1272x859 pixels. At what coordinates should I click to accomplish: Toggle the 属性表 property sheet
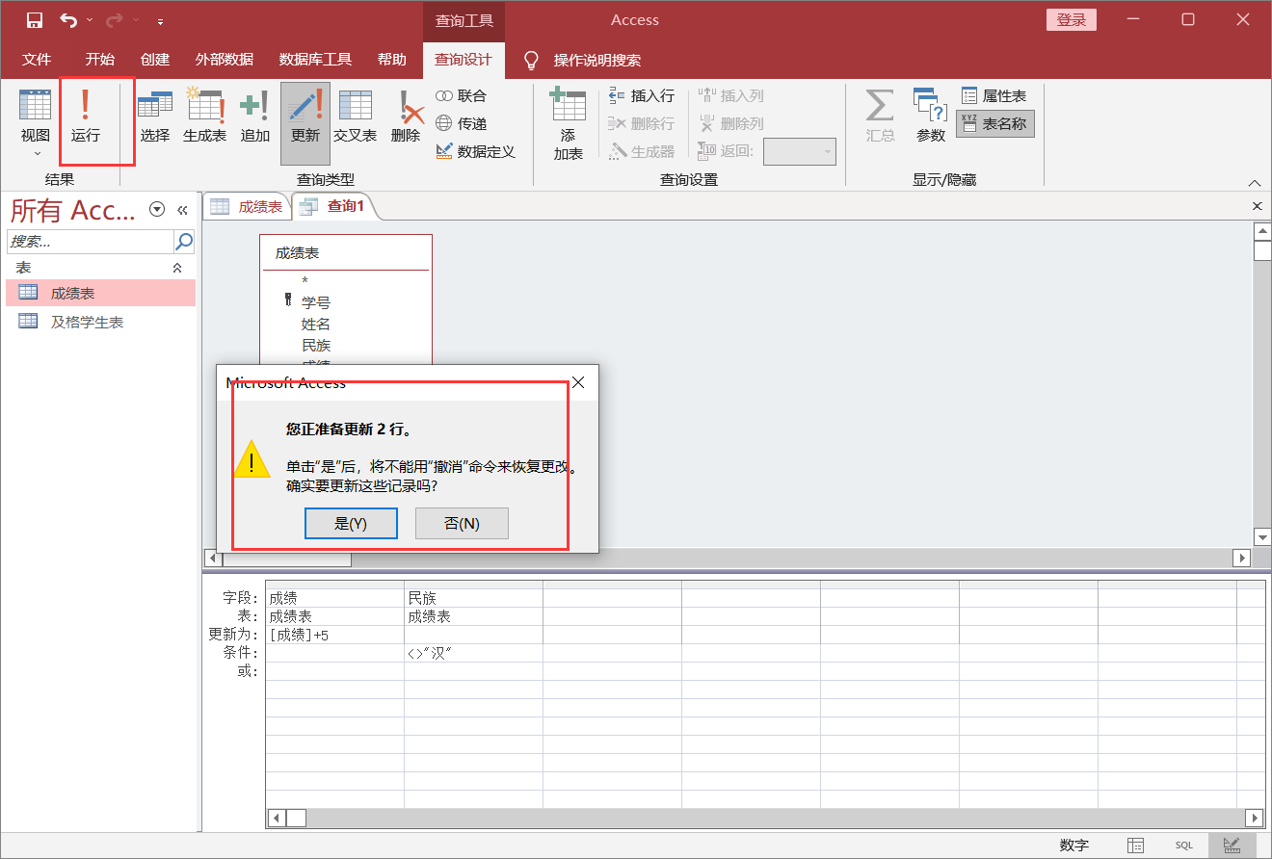click(x=994, y=96)
